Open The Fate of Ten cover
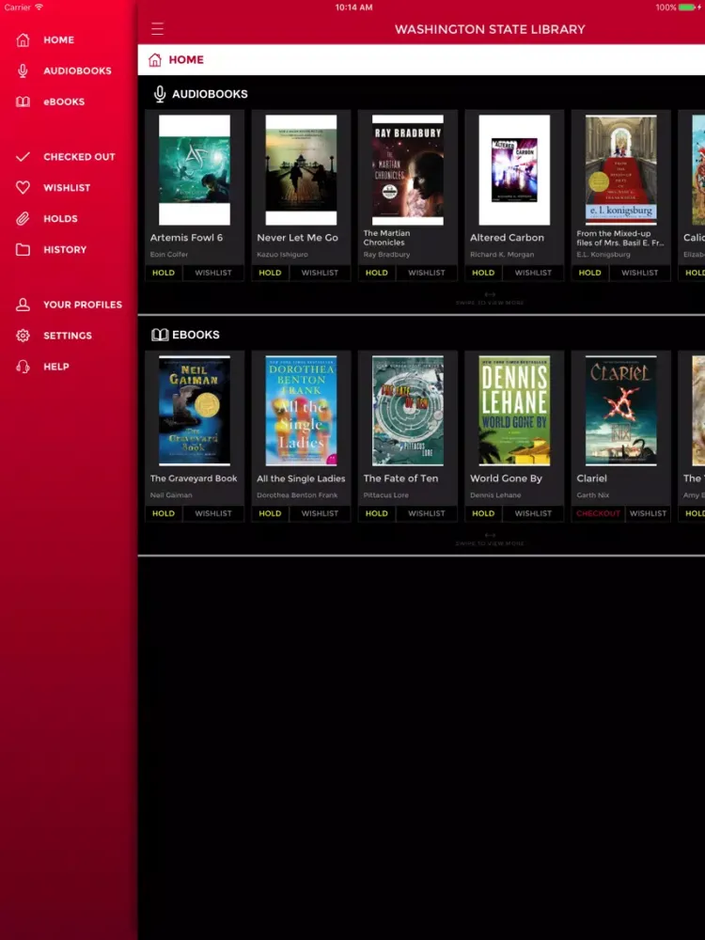The image size is (705, 940). click(x=408, y=411)
